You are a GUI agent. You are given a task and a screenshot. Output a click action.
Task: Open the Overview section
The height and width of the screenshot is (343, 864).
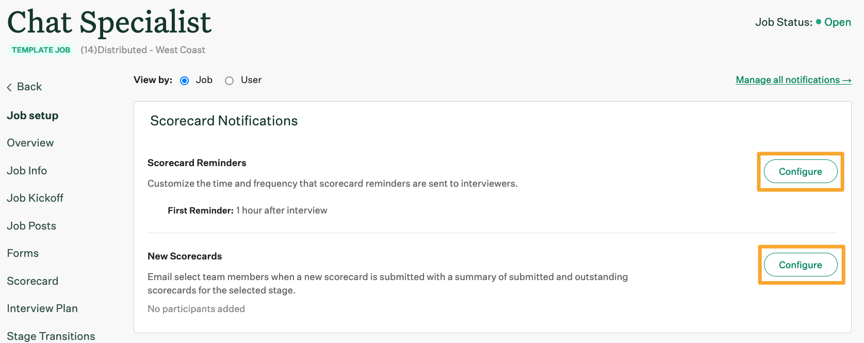click(x=30, y=143)
